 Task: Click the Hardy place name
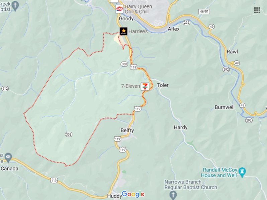click(x=181, y=127)
